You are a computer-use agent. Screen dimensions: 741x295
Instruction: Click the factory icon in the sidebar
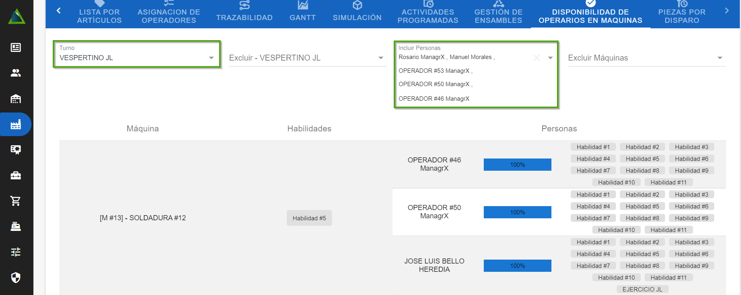point(16,125)
